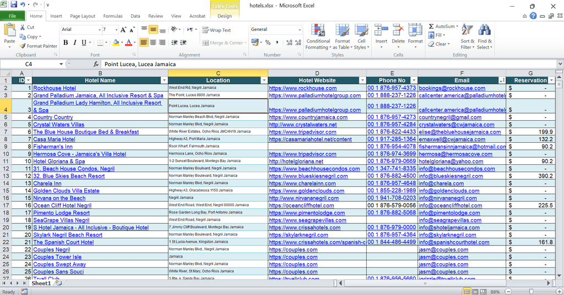Viewport: 564px width, 295px height.
Task: Open the Format cells menu
Action: [415, 37]
